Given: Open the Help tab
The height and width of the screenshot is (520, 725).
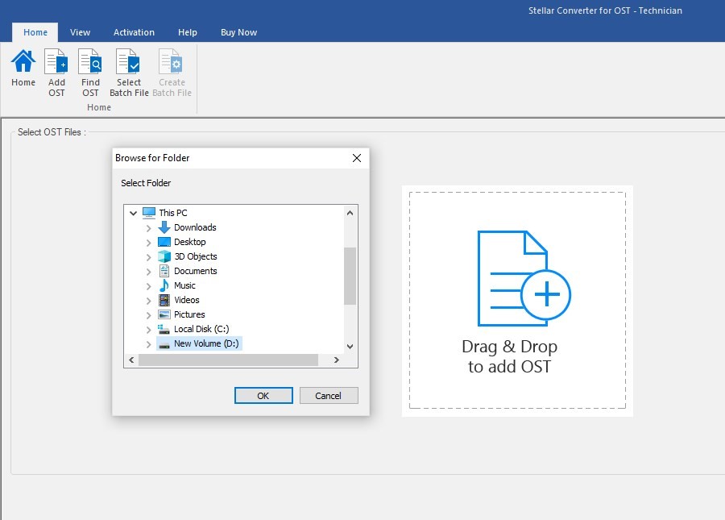Looking at the screenshot, I should [187, 32].
